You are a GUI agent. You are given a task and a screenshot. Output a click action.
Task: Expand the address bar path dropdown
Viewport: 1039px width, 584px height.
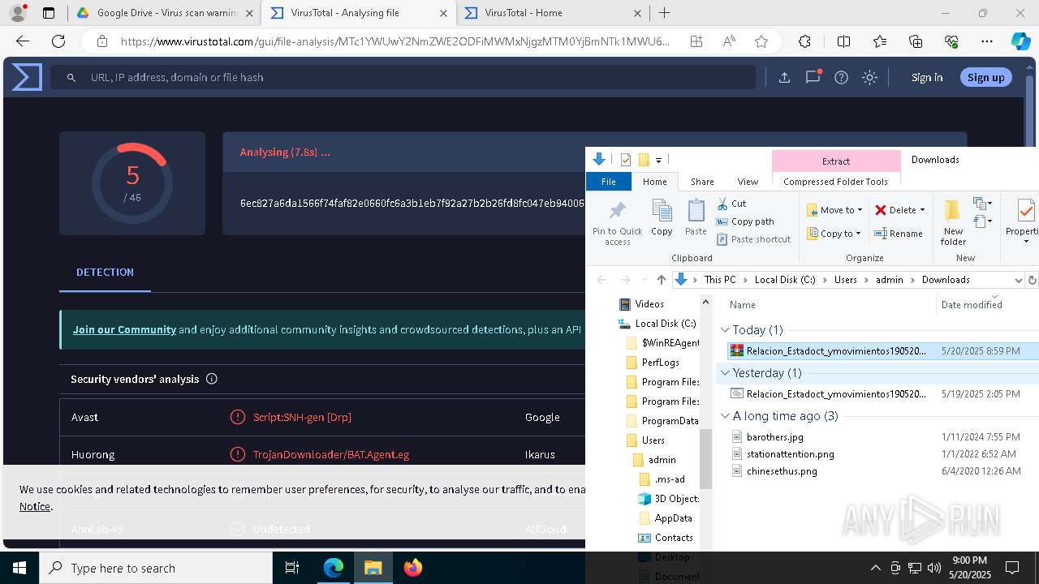1018,280
